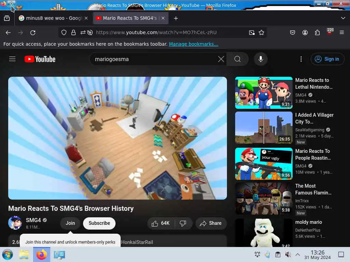Focus the YouTube search box
Image resolution: width=350 pixels, height=262 pixels.
[x=154, y=59]
